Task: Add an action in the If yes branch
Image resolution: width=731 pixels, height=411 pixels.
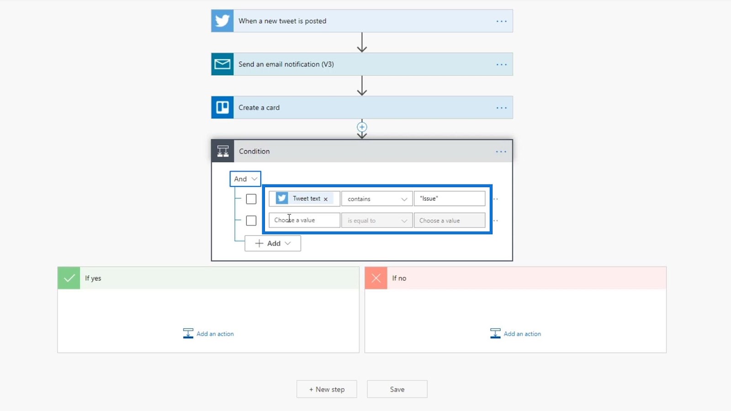Action: pos(208,334)
